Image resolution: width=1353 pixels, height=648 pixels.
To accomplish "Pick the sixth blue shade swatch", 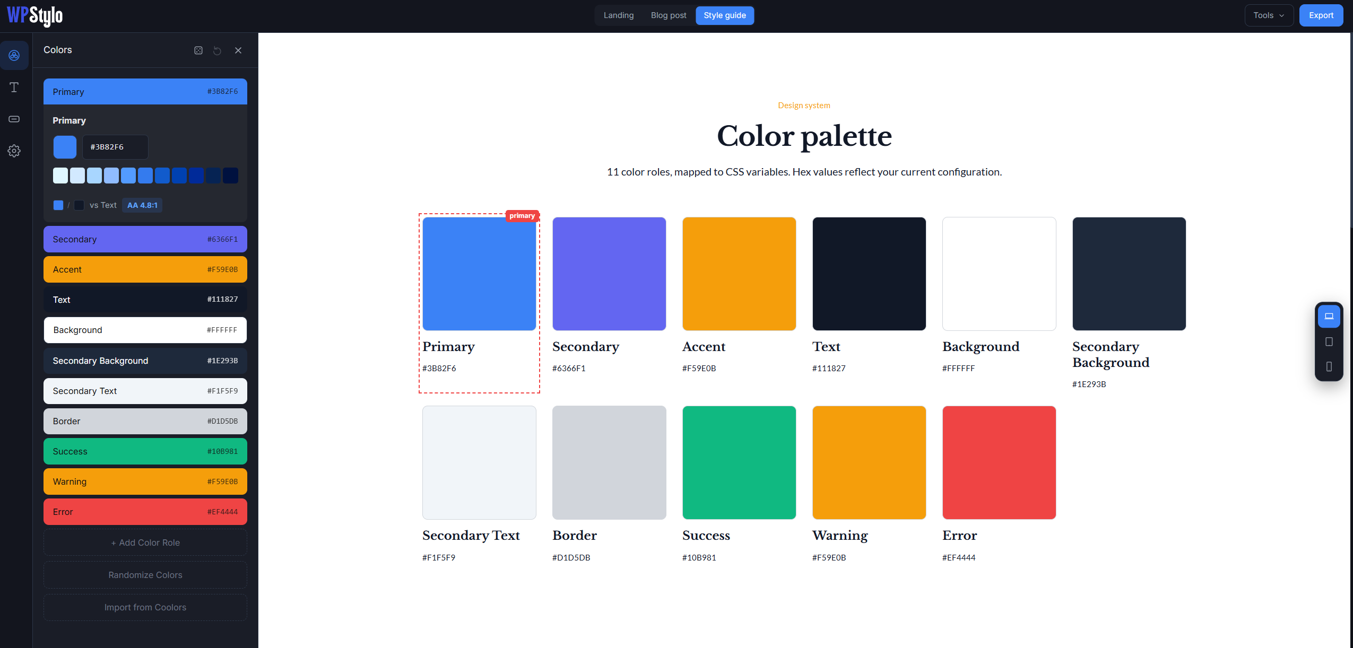I will coord(145,176).
